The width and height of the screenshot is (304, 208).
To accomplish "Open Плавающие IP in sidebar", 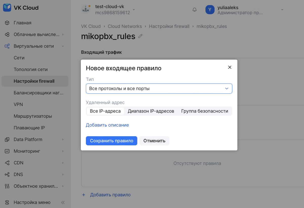I will (x=29, y=128).
